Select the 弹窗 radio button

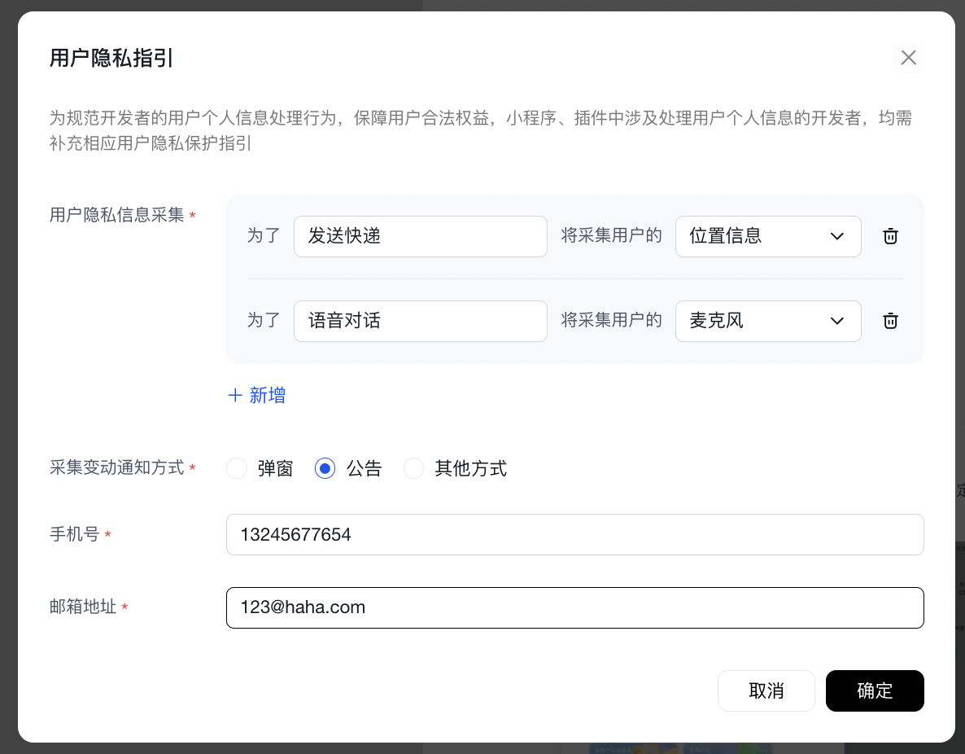click(237, 469)
